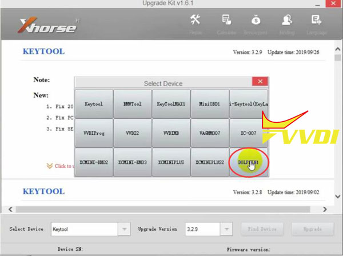Click the horizontal scrollbar track
The height and width of the screenshot is (256, 343).
[x=163, y=210]
